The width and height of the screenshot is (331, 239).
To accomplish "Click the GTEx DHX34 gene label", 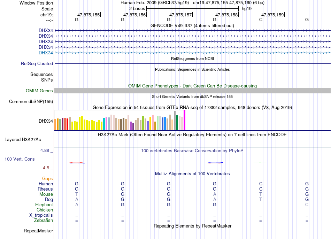I will tap(46, 121).
